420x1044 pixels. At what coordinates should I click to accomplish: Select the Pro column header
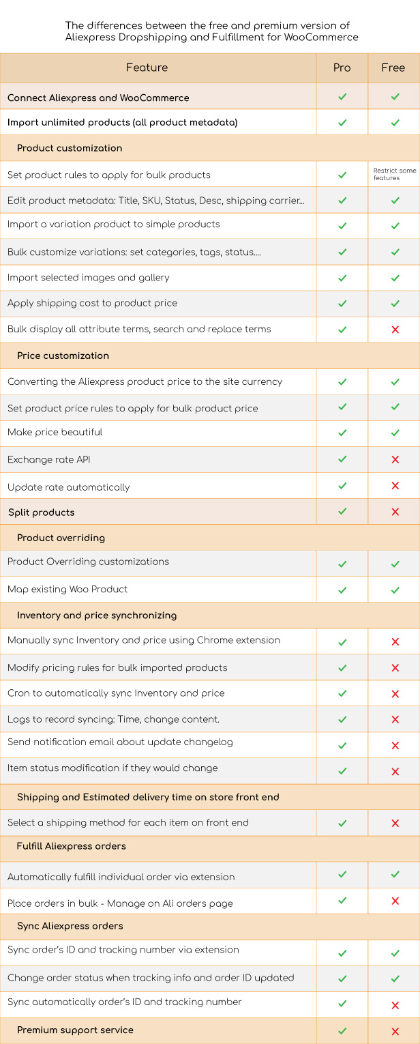coord(342,68)
